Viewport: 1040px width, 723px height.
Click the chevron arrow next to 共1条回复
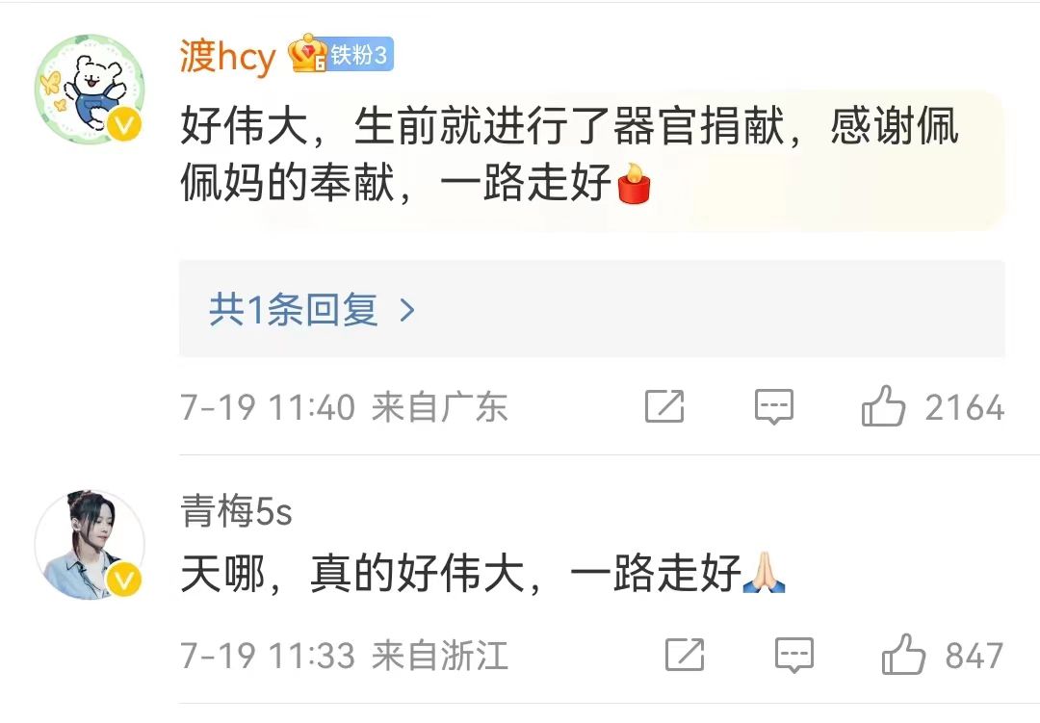point(407,310)
